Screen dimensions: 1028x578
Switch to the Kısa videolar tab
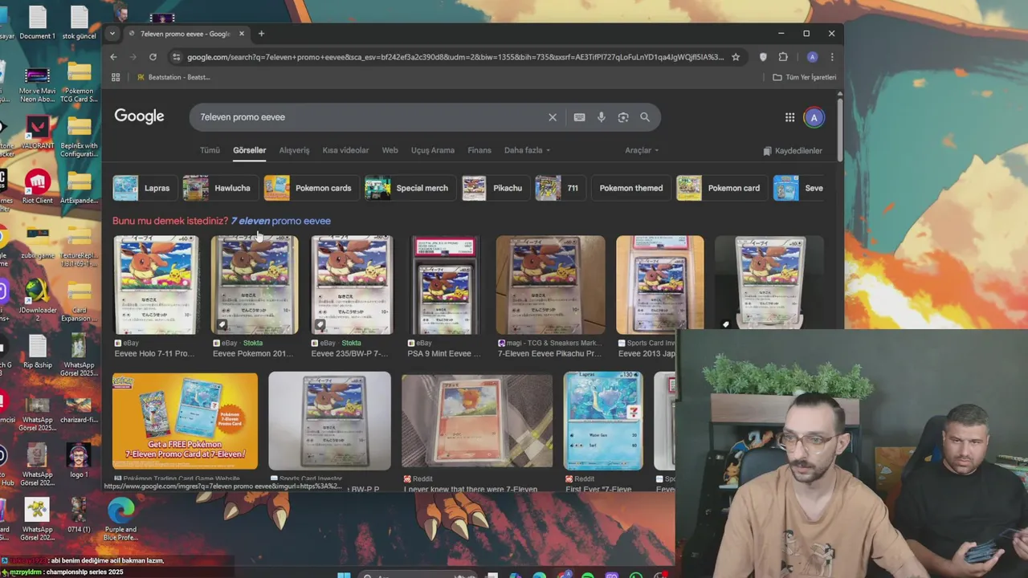345,150
